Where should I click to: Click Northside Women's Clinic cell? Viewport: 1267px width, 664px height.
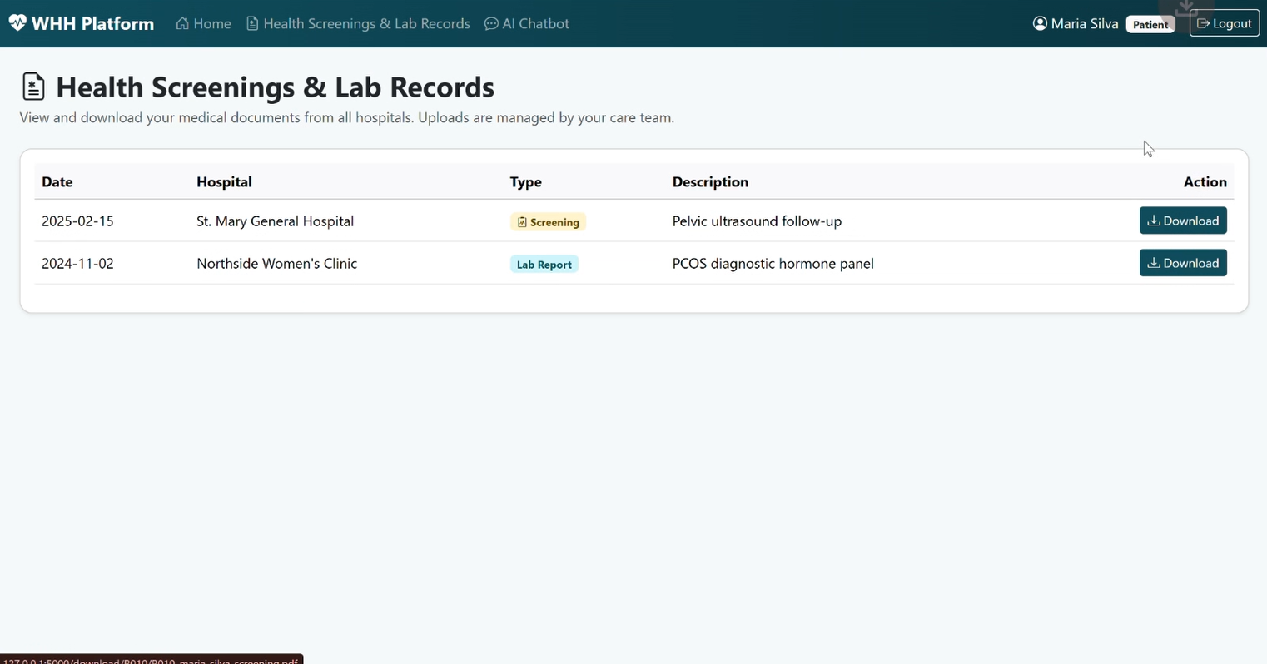coord(276,264)
